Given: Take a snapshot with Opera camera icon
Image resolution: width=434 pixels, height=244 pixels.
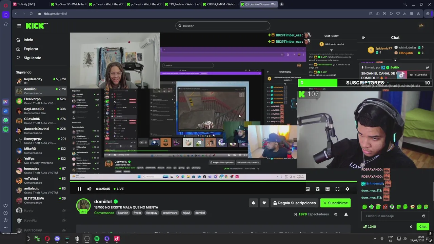Looking at the screenshot, I should pos(377,14).
